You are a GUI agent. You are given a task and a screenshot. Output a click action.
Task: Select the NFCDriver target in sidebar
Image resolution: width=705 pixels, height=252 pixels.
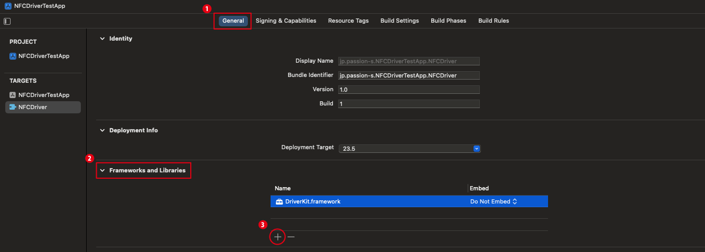tap(43, 107)
